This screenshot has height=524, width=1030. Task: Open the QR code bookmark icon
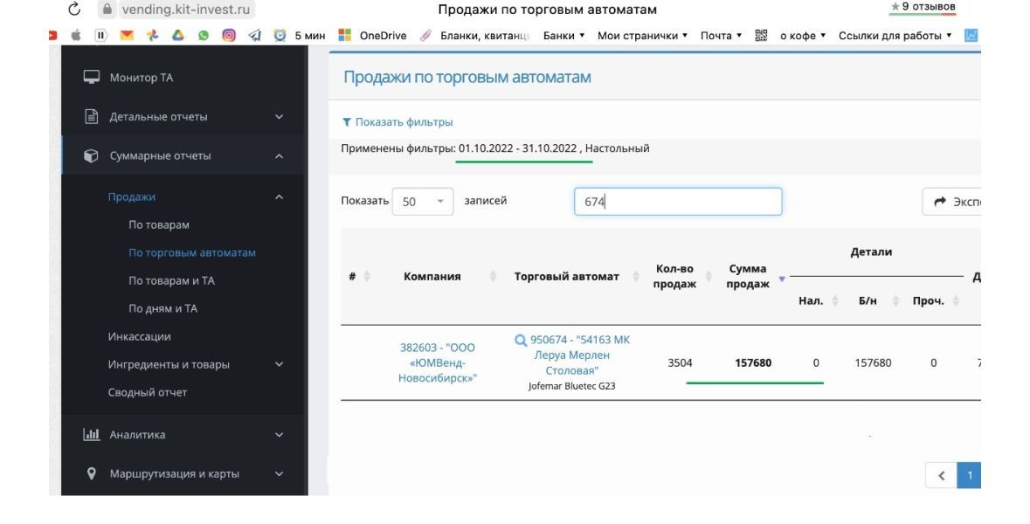click(761, 36)
